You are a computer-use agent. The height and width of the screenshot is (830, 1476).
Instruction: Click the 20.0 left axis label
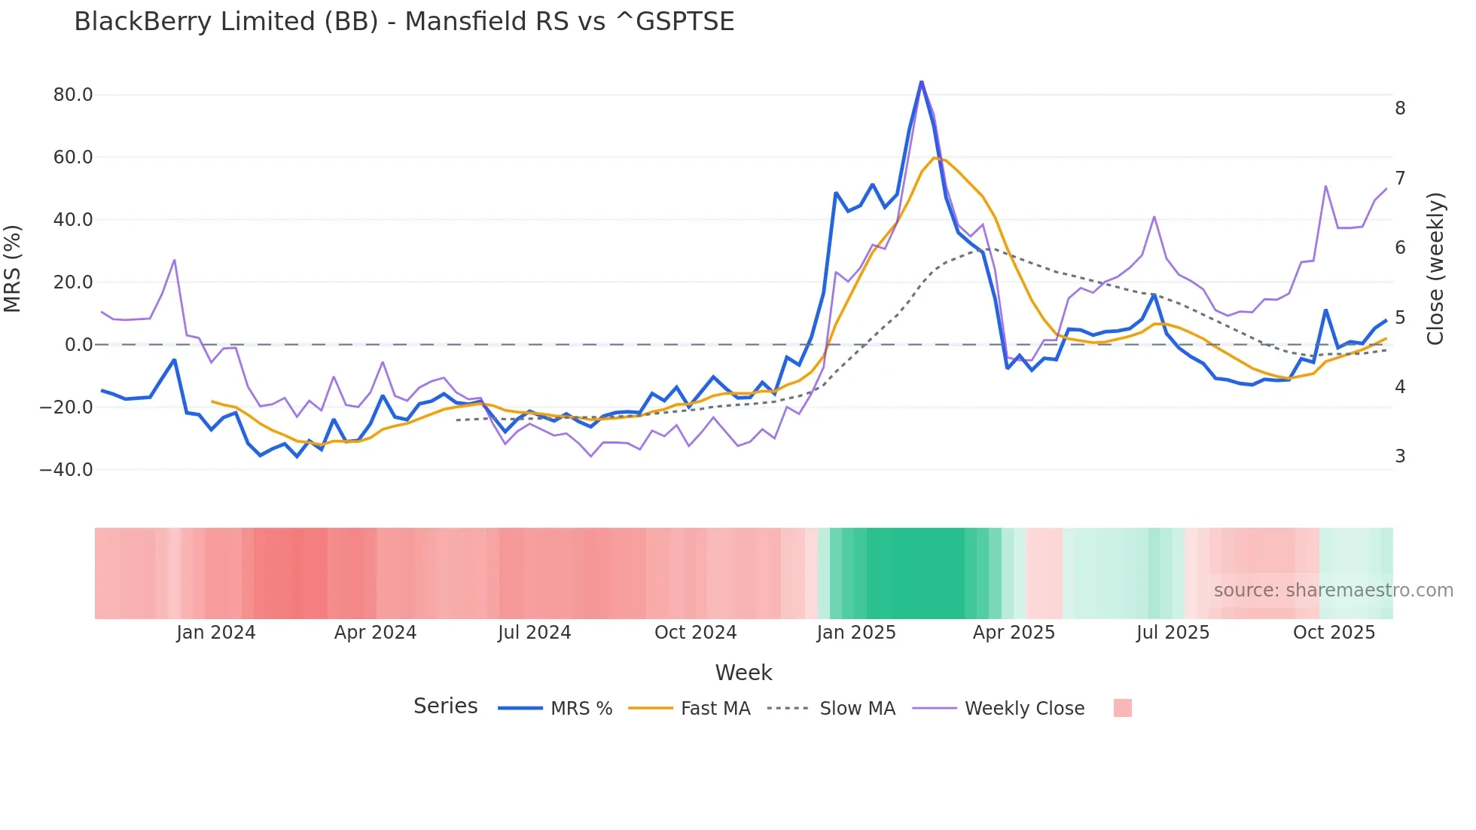[73, 282]
